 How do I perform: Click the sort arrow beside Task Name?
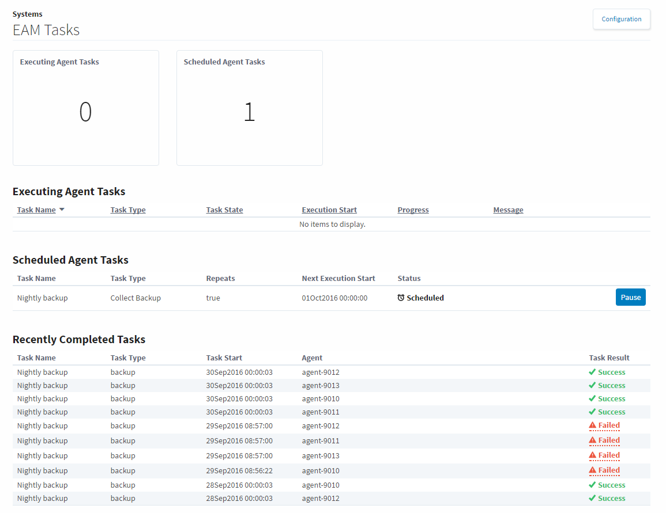[62, 210]
